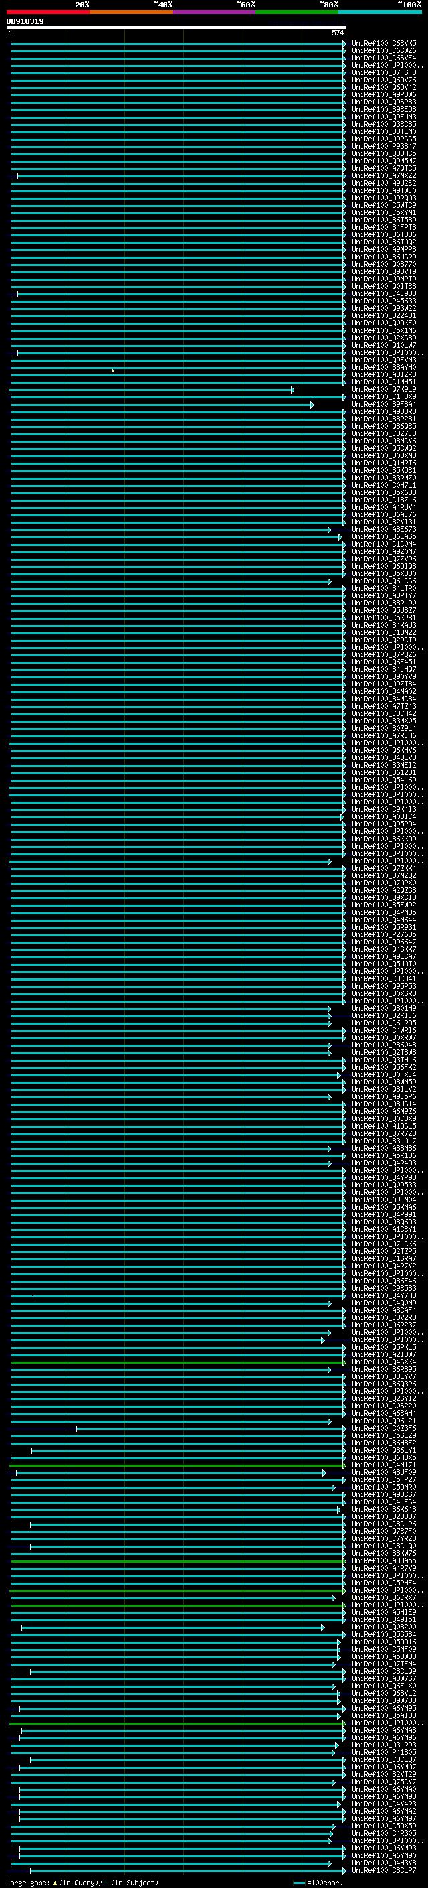Open hit UniRef100_Q5UBZ7
This screenshot has height=1888, width=428.
383,611
